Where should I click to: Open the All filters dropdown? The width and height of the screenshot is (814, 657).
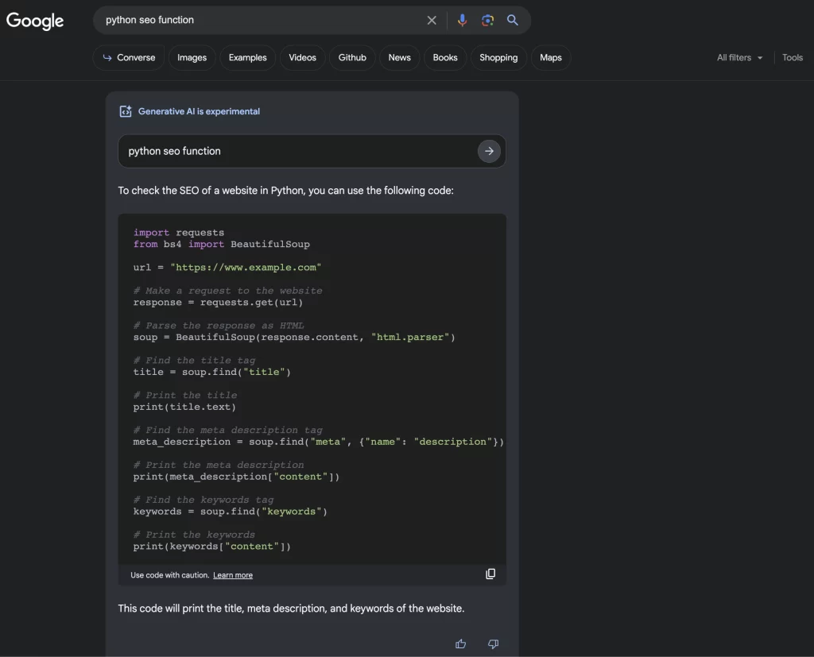(738, 57)
